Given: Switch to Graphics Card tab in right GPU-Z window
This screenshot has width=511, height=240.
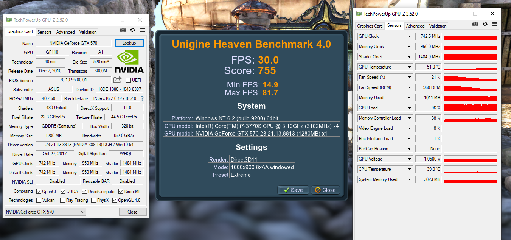Looking at the screenshot, I should click(x=370, y=26).
